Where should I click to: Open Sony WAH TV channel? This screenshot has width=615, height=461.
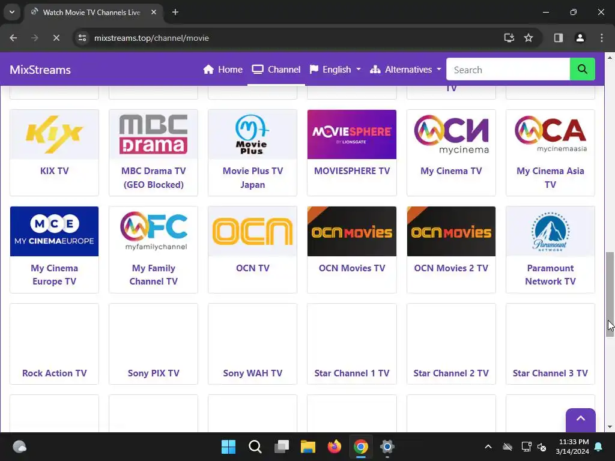(x=253, y=373)
